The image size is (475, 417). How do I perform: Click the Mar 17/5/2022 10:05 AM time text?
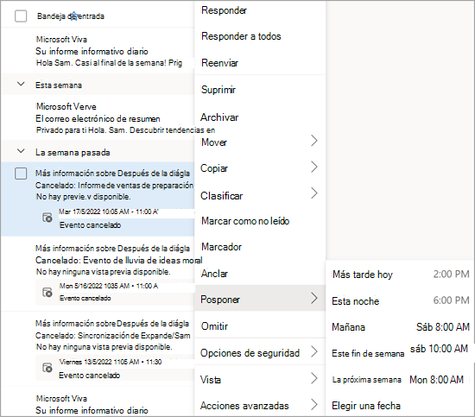pos(108,212)
